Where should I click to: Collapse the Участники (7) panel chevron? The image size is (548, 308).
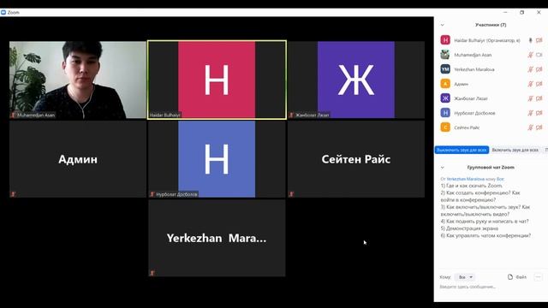443,25
